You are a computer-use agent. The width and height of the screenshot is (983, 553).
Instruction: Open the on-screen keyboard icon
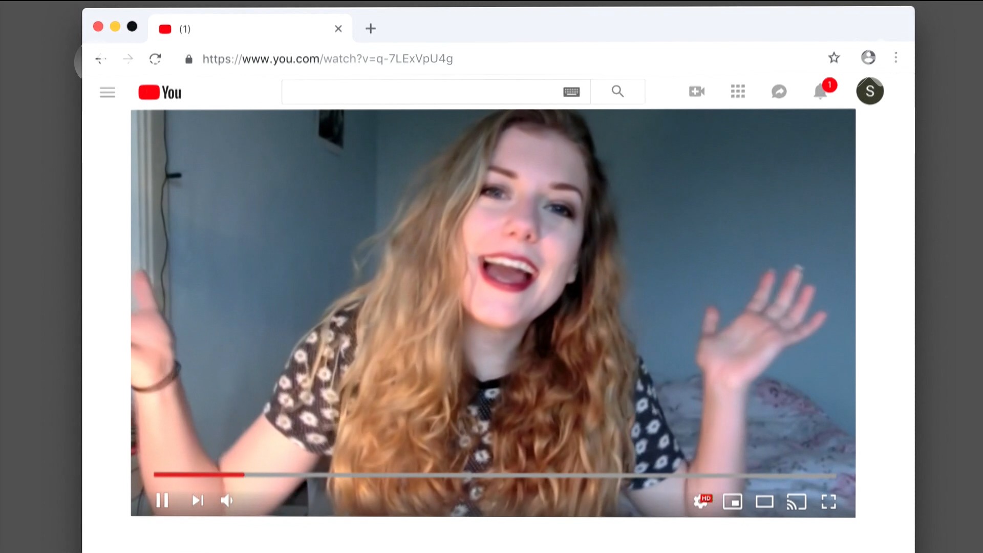(571, 92)
